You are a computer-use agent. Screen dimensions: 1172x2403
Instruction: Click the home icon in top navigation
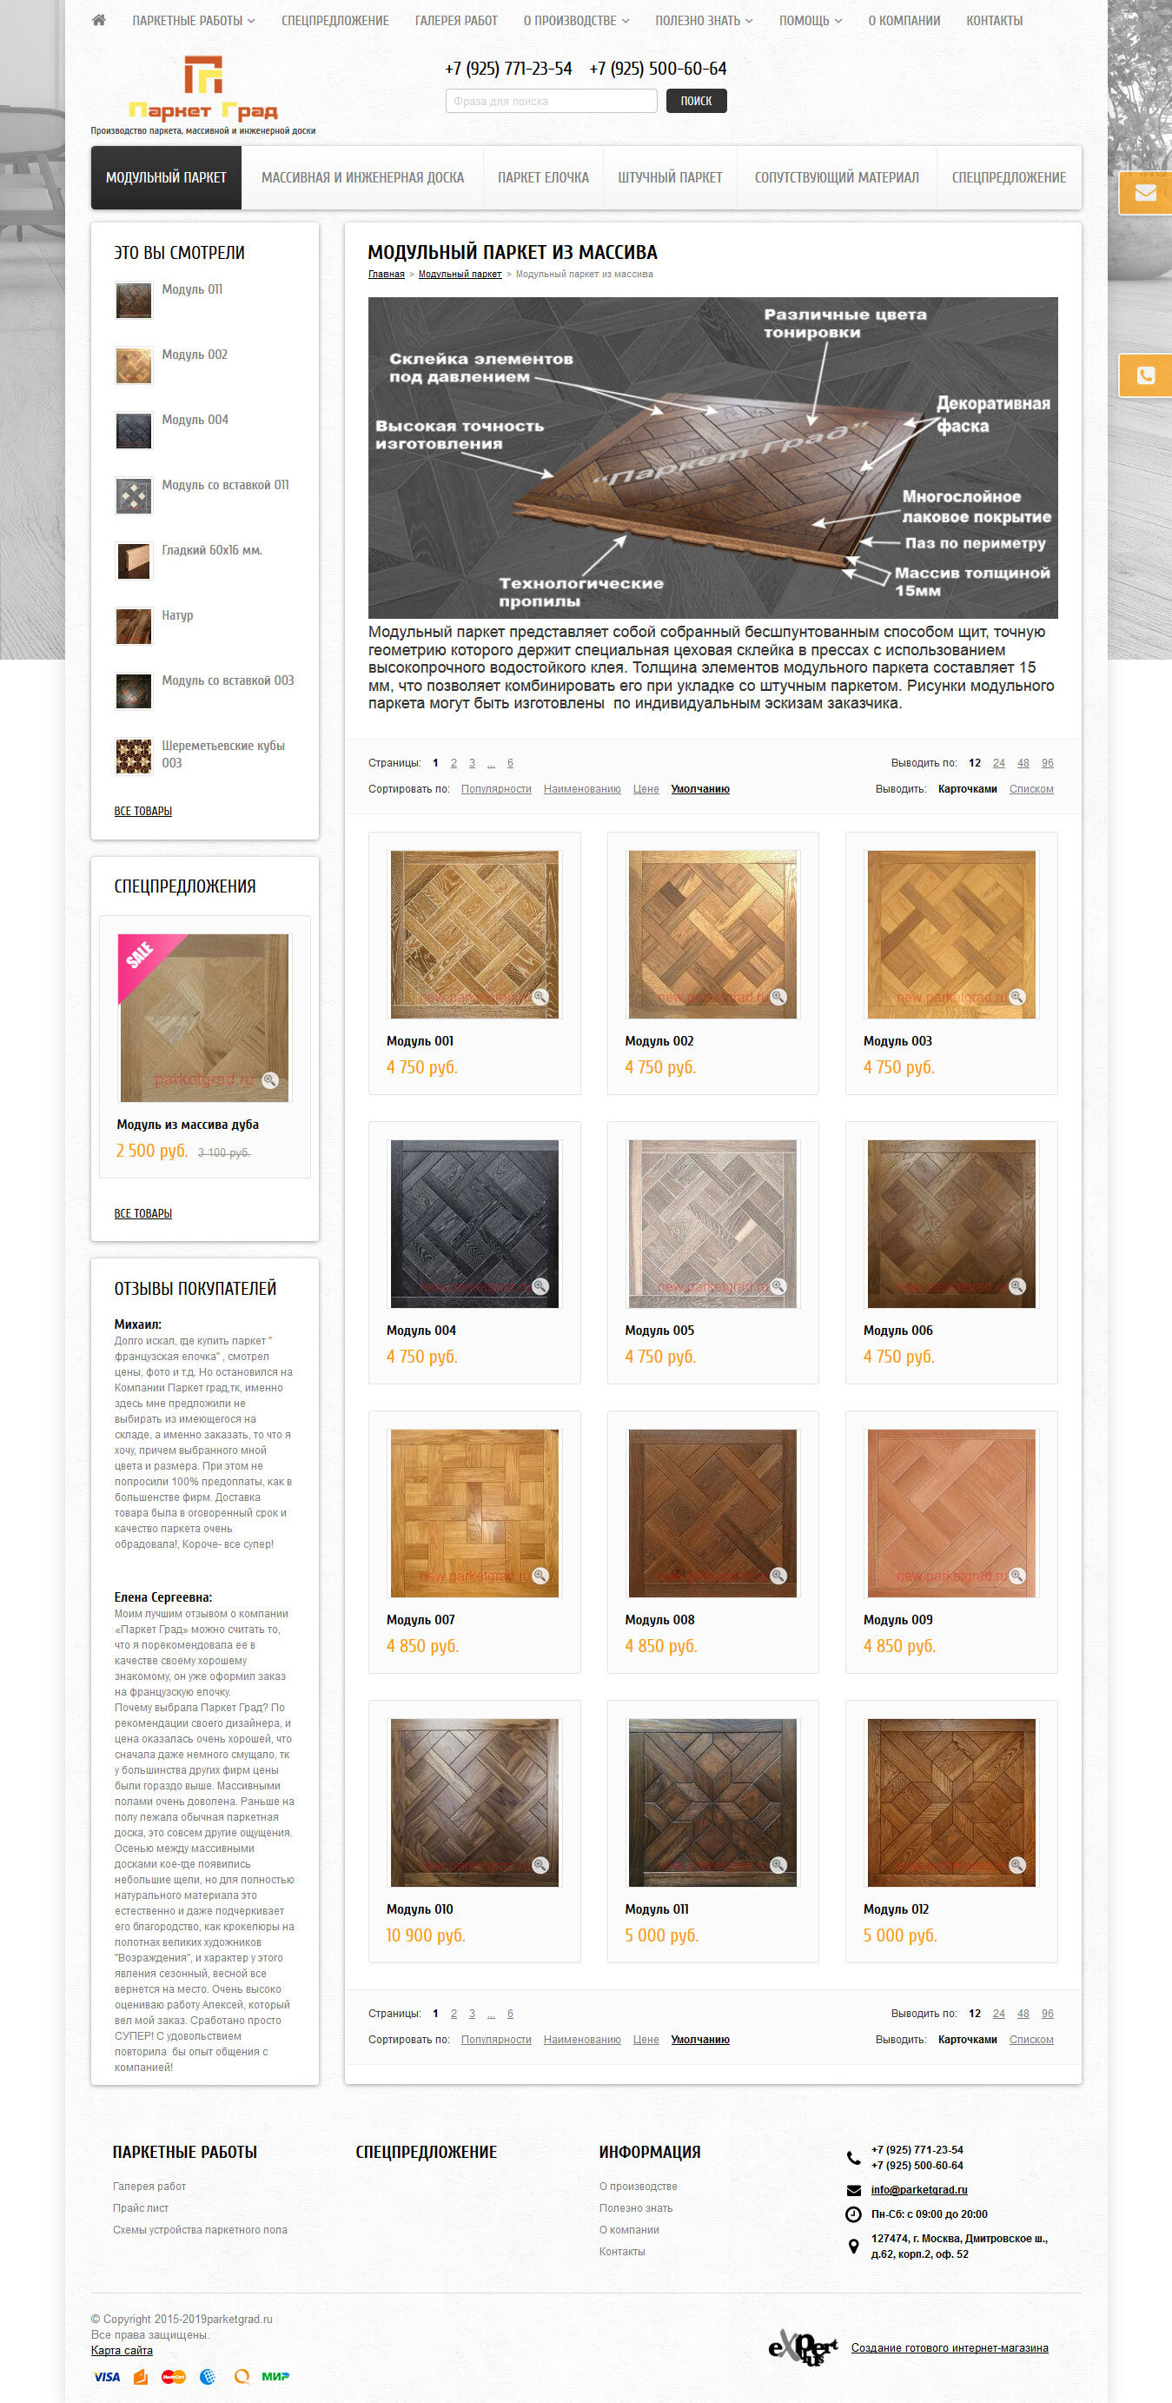(x=99, y=20)
